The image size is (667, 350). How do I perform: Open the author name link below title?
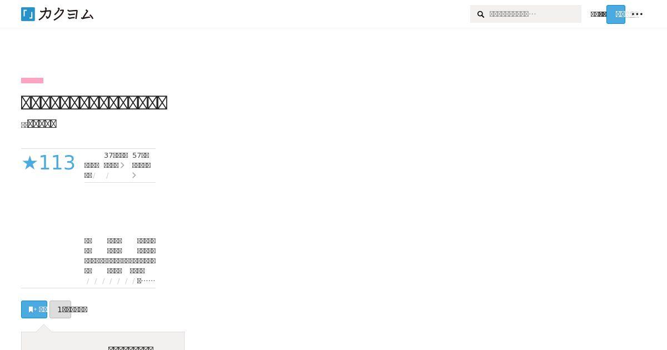pos(42,124)
